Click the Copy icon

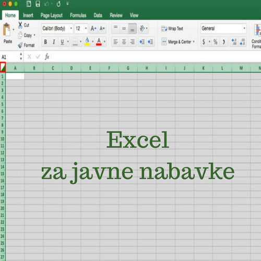tap(20, 35)
